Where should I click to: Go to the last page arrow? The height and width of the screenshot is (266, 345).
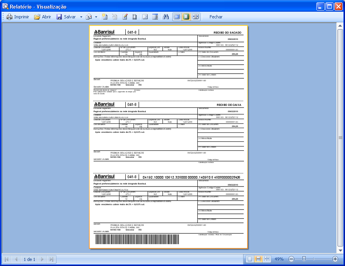[52, 259]
